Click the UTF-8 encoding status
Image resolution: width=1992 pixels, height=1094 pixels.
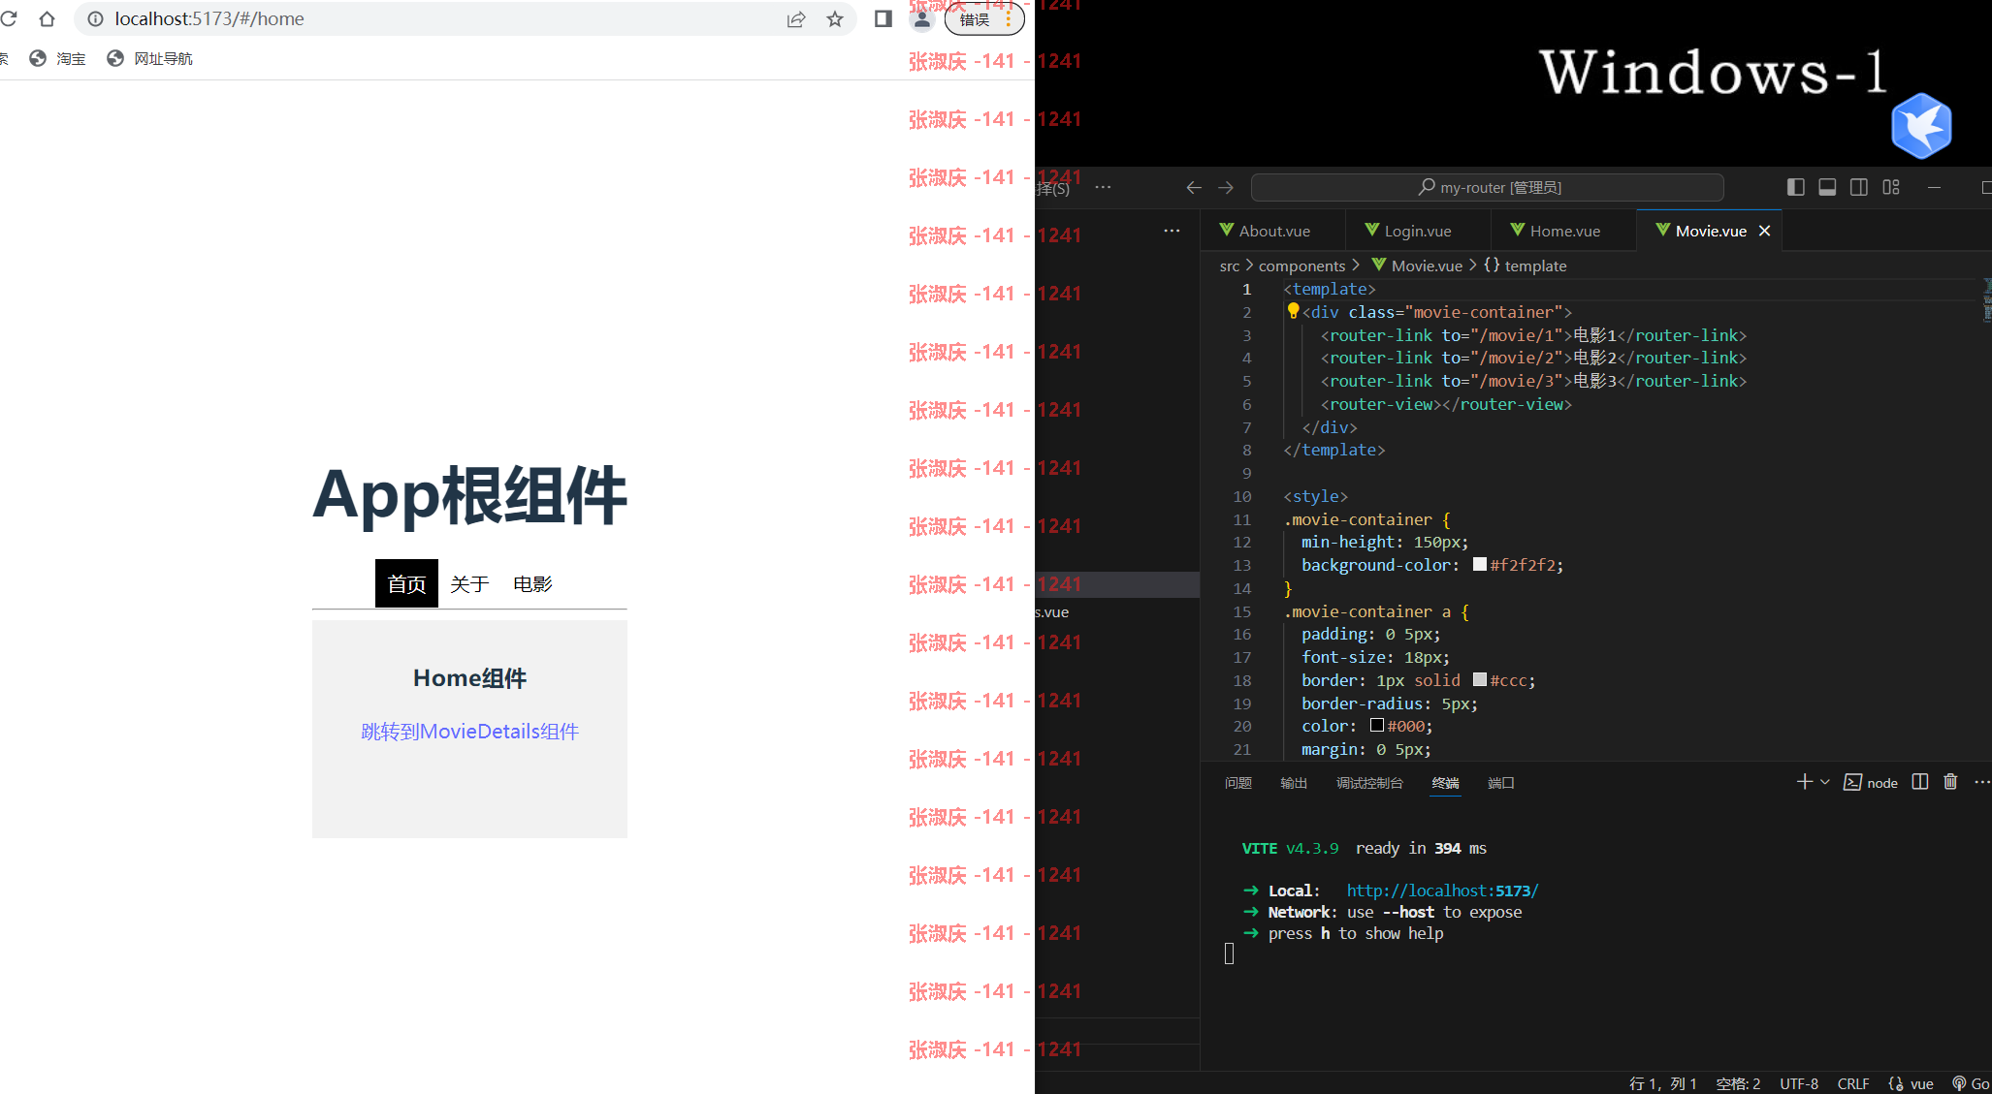[x=1799, y=1083]
